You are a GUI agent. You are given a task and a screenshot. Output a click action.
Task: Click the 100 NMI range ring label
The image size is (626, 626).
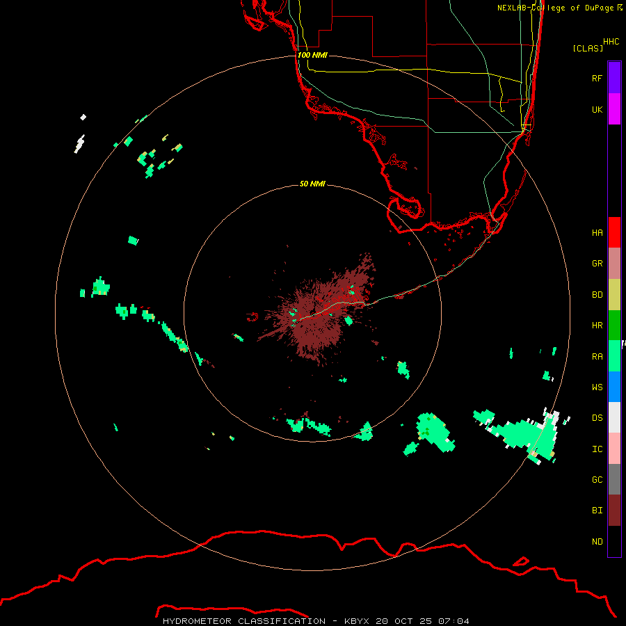(312, 55)
